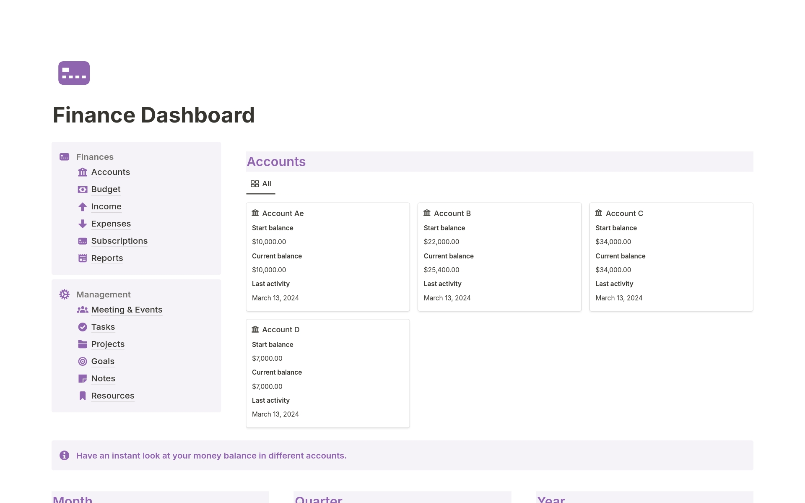The image size is (805, 503).
Task: Toggle Finances section visibility
Action: (95, 156)
